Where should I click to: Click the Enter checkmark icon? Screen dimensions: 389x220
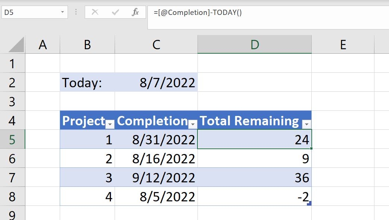tap(114, 12)
